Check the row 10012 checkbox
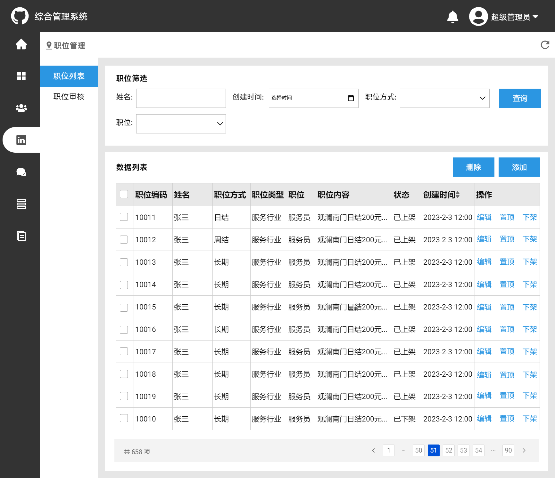Image resolution: width=555 pixels, height=481 pixels. coord(124,240)
